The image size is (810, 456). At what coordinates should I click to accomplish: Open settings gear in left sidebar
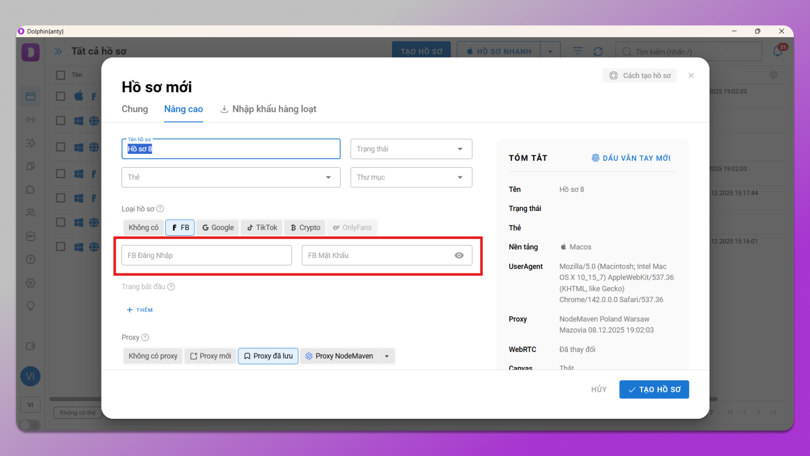31,283
